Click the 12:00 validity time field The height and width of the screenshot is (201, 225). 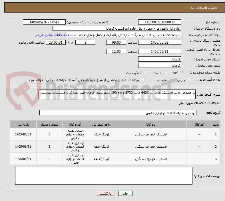[x=116, y=51]
